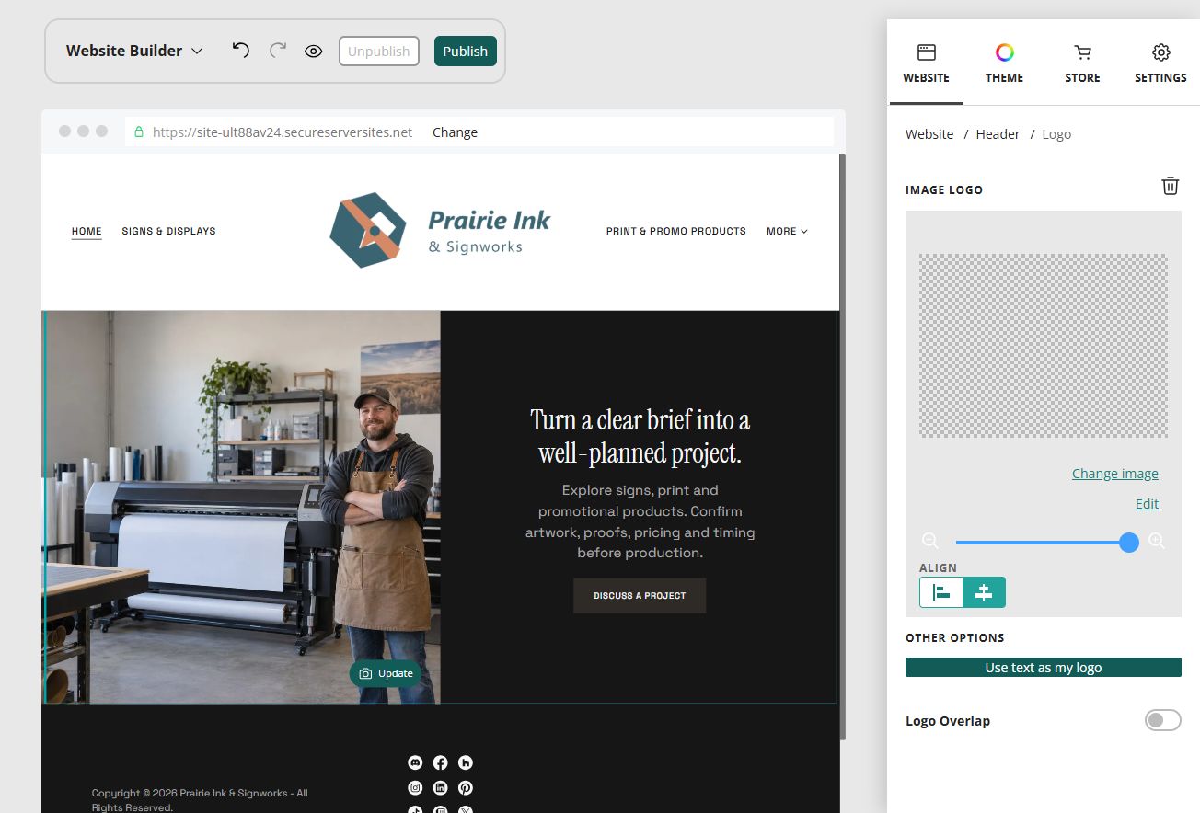Open the Instagram icon in the footer
The height and width of the screenshot is (813, 1200).
pyautogui.click(x=415, y=788)
